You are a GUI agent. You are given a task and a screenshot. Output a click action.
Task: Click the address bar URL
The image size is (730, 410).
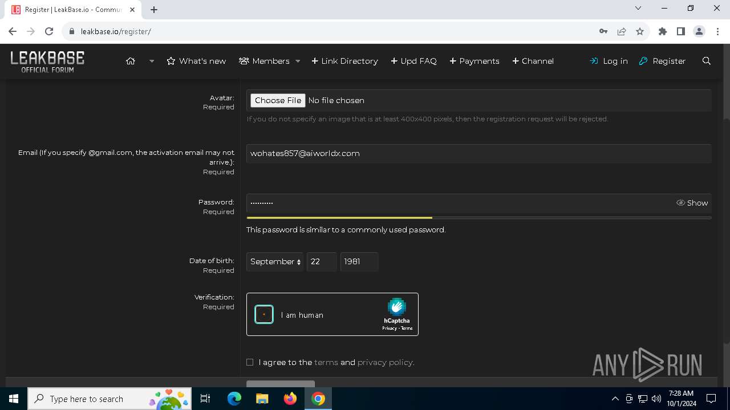tap(116, 31)
